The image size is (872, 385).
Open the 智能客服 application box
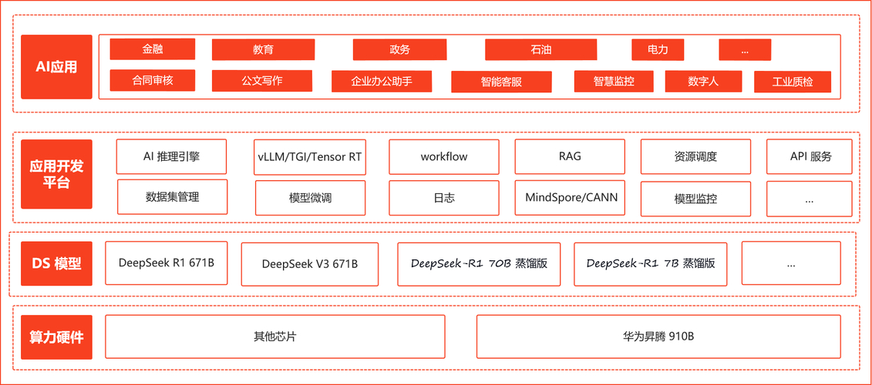tap(501, 82)
